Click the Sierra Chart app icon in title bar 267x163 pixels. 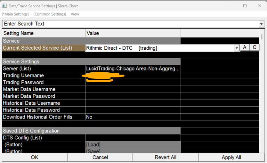tap(4, 6)
